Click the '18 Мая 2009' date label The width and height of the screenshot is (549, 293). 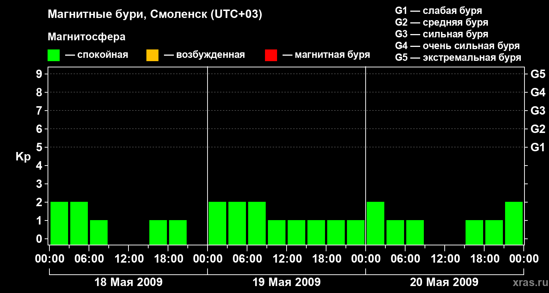tap(128, 282)
